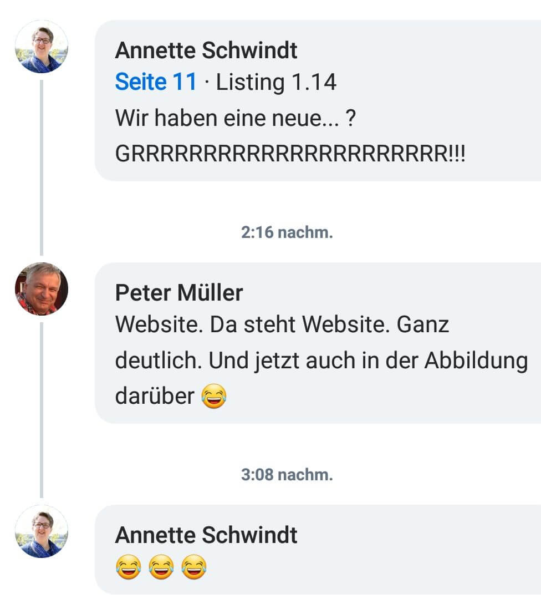541x604 pixels.
Task: Click the Listing 1.14 text
Action: [x=276, y=82]
